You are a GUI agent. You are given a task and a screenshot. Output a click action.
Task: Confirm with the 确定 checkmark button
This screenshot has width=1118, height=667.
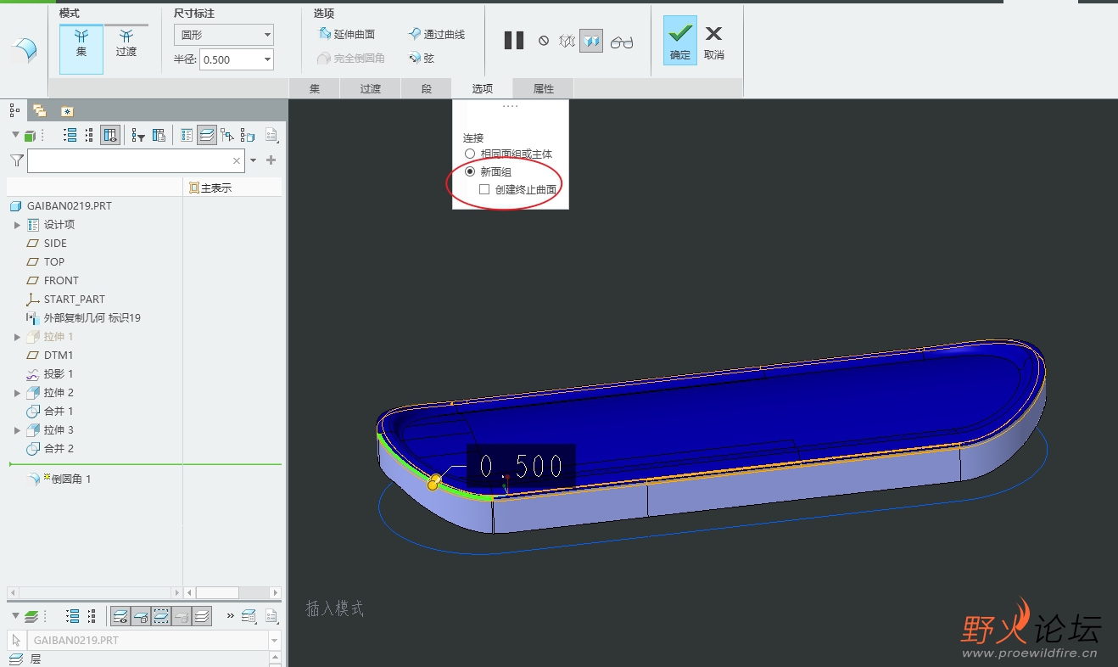[x=680, y=41]
